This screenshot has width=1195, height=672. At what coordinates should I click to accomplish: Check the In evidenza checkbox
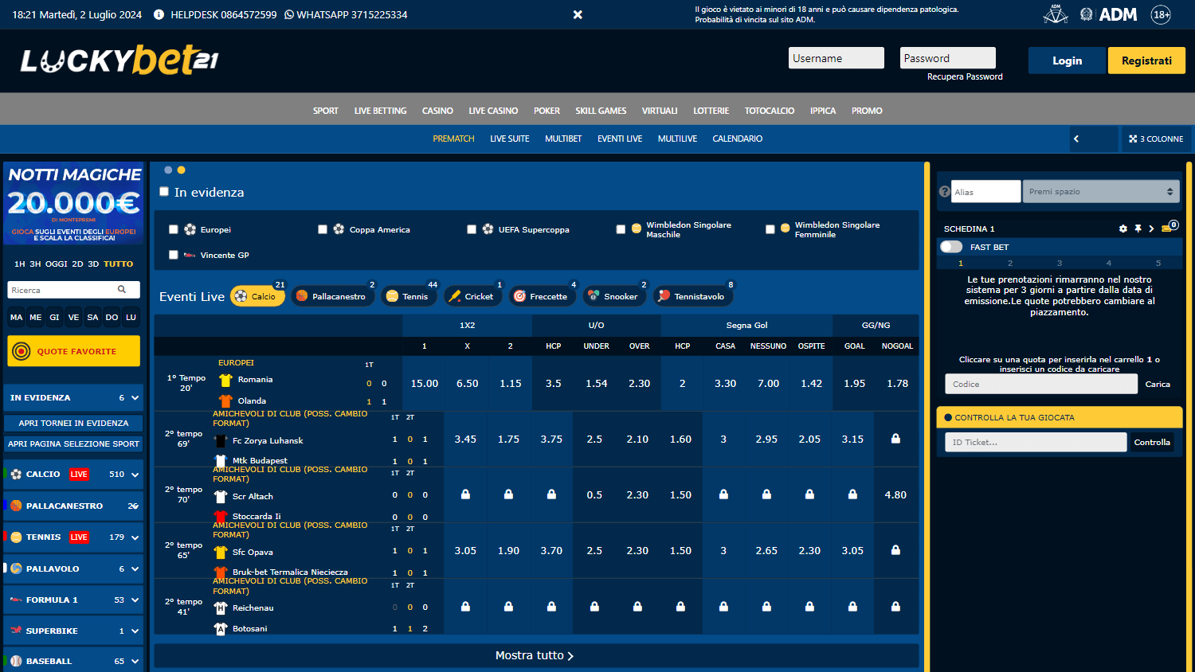pos(164,192)
